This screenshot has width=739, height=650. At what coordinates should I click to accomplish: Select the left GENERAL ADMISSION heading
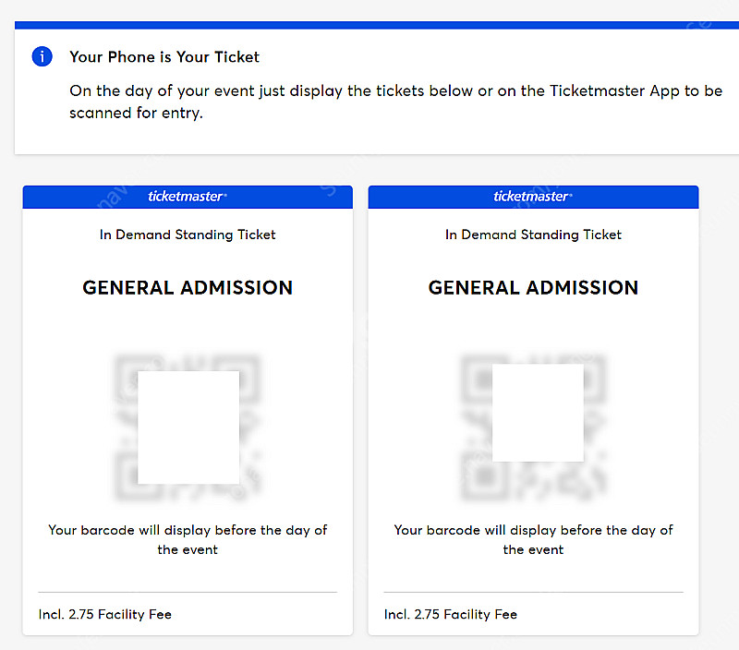point(188,287)
